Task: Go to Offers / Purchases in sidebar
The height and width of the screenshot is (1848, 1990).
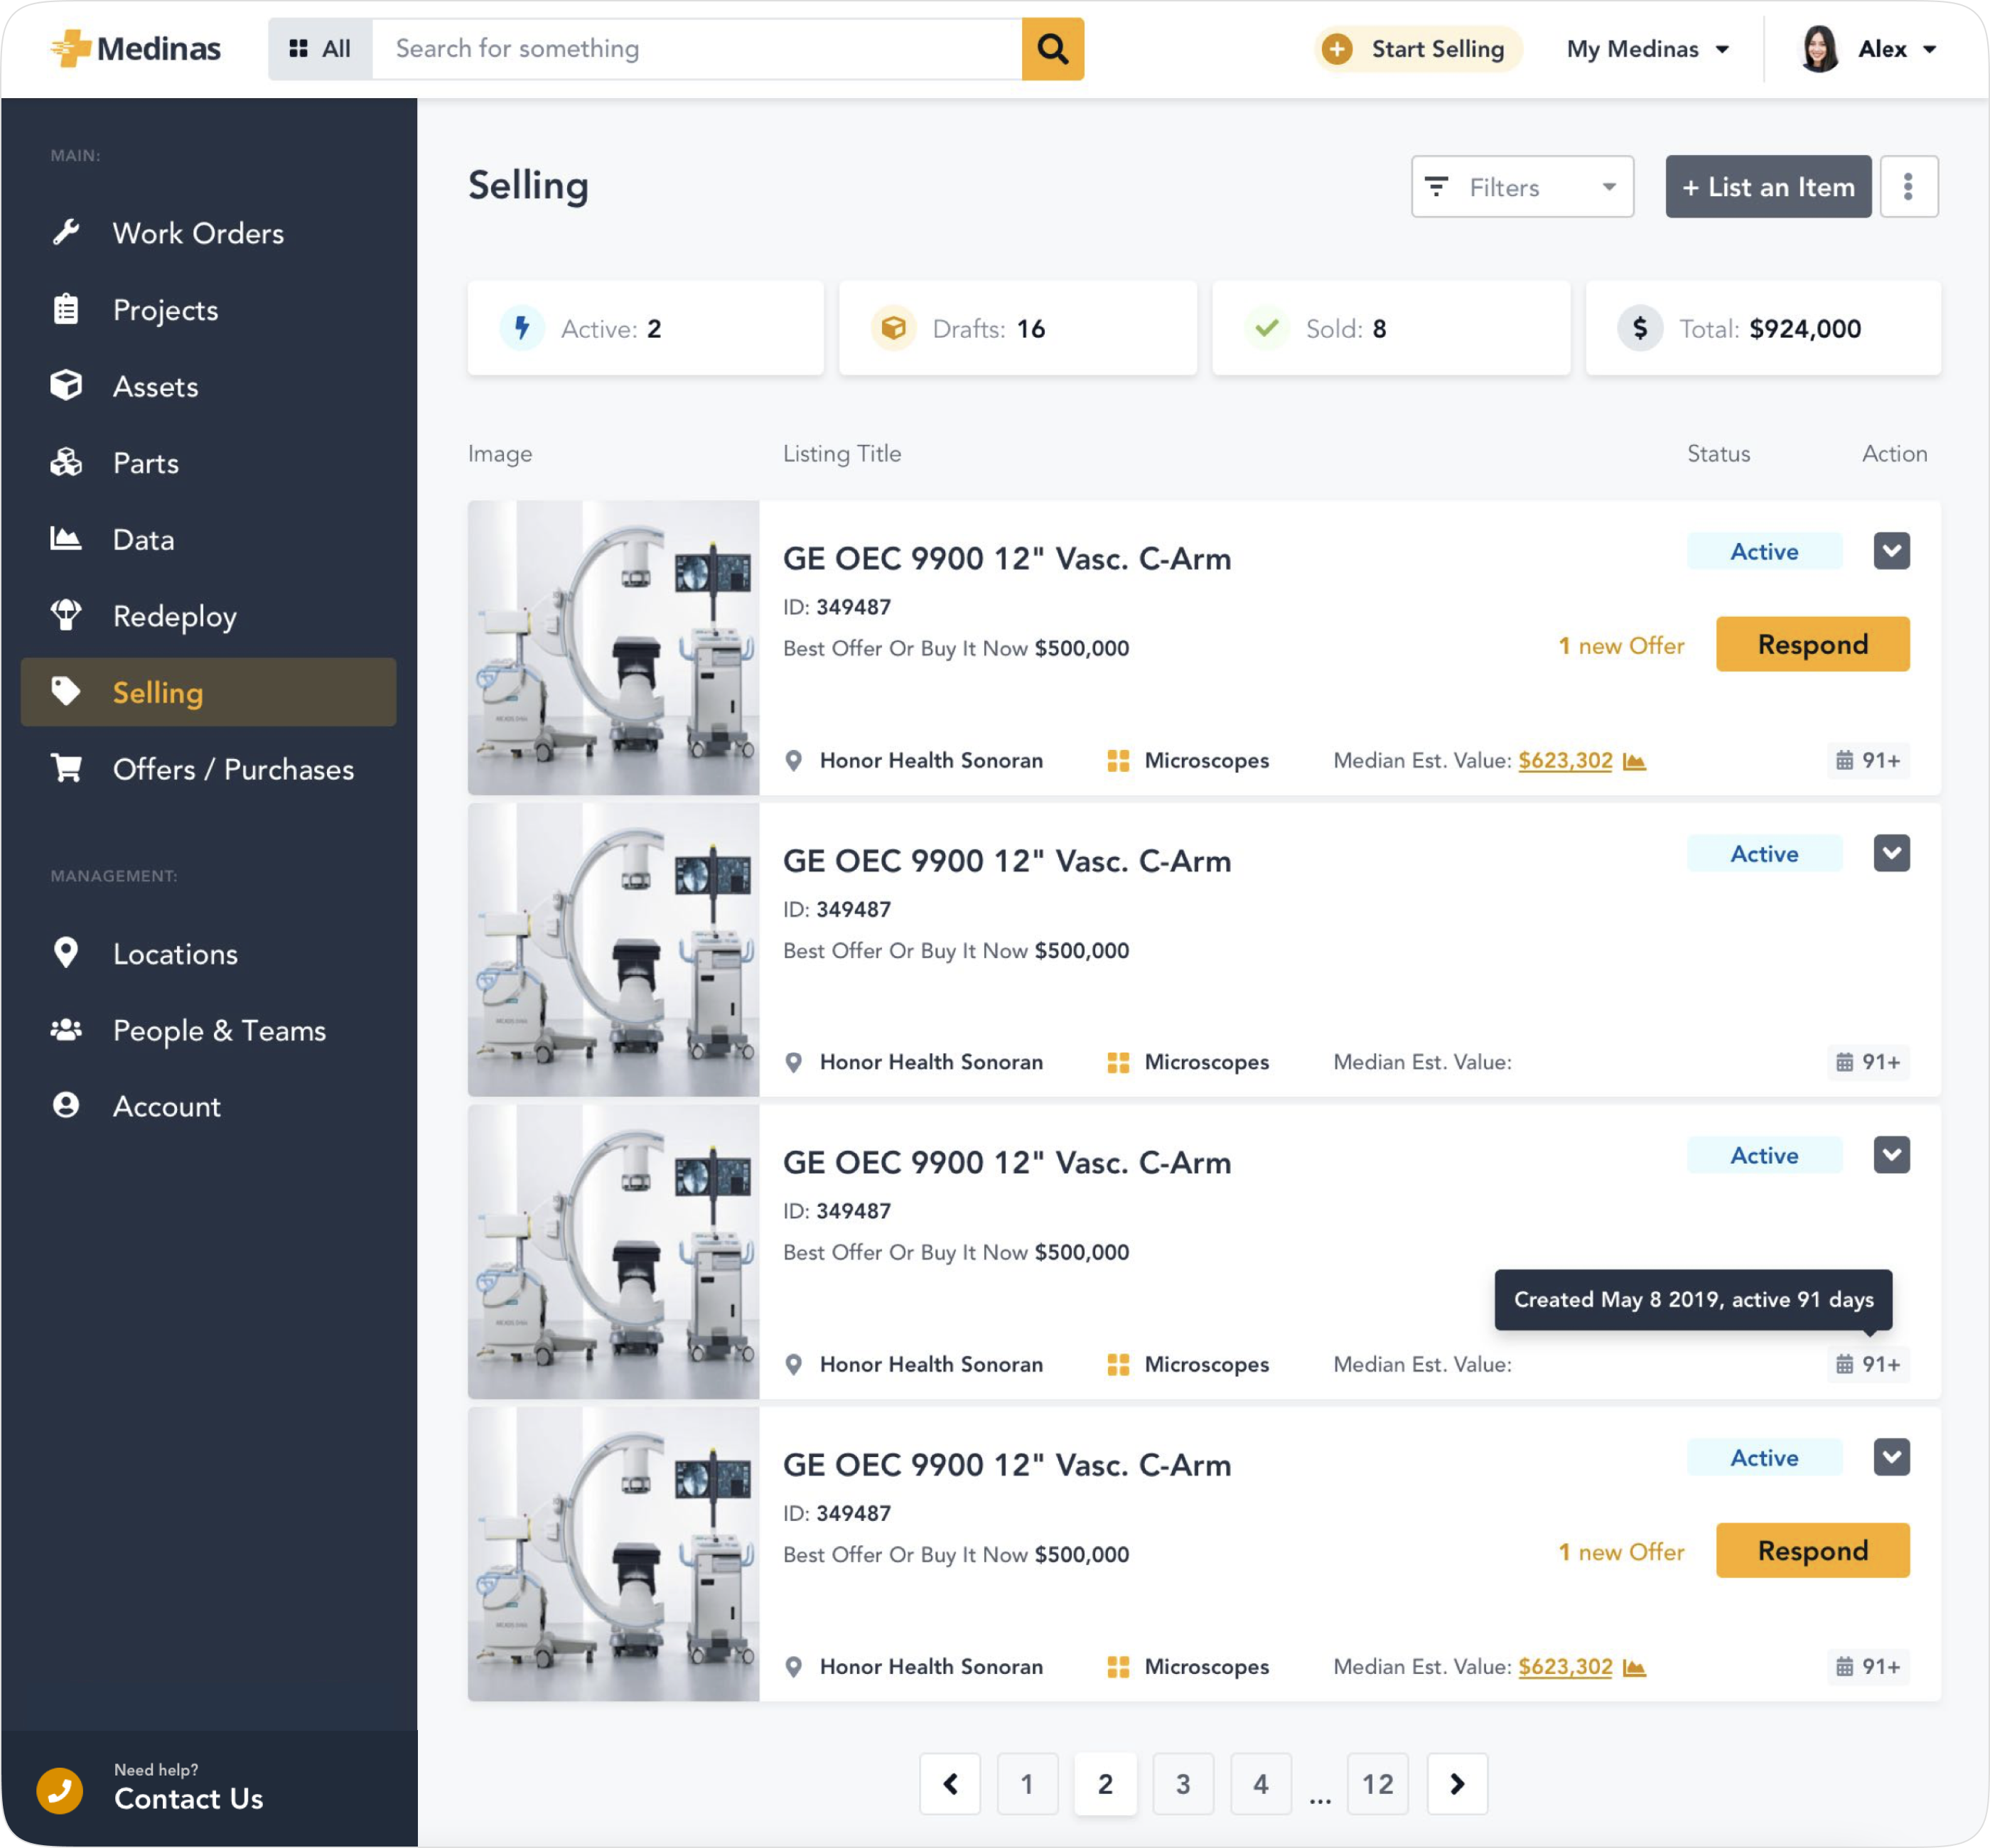Action: pyautogui.click(x=208, y=769)
